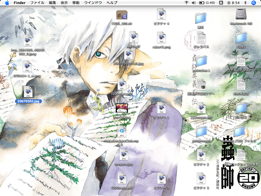Open the ヘルプ menu
This screenshot has width=261, height=196.
point(112,3)
